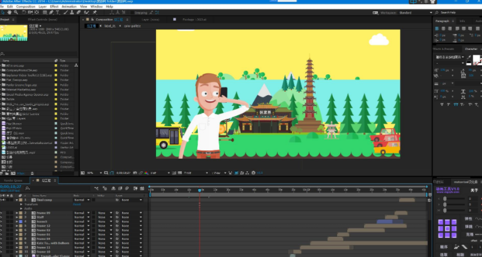Toggle visibility of the Staff layer

point(2,217)
